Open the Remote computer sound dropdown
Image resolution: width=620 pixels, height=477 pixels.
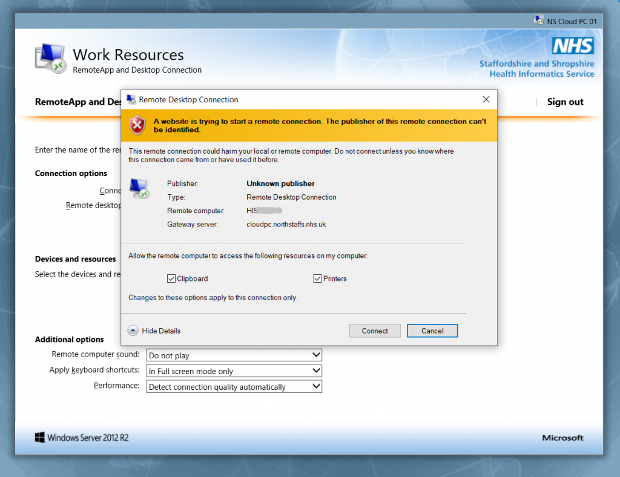point(234,355)
